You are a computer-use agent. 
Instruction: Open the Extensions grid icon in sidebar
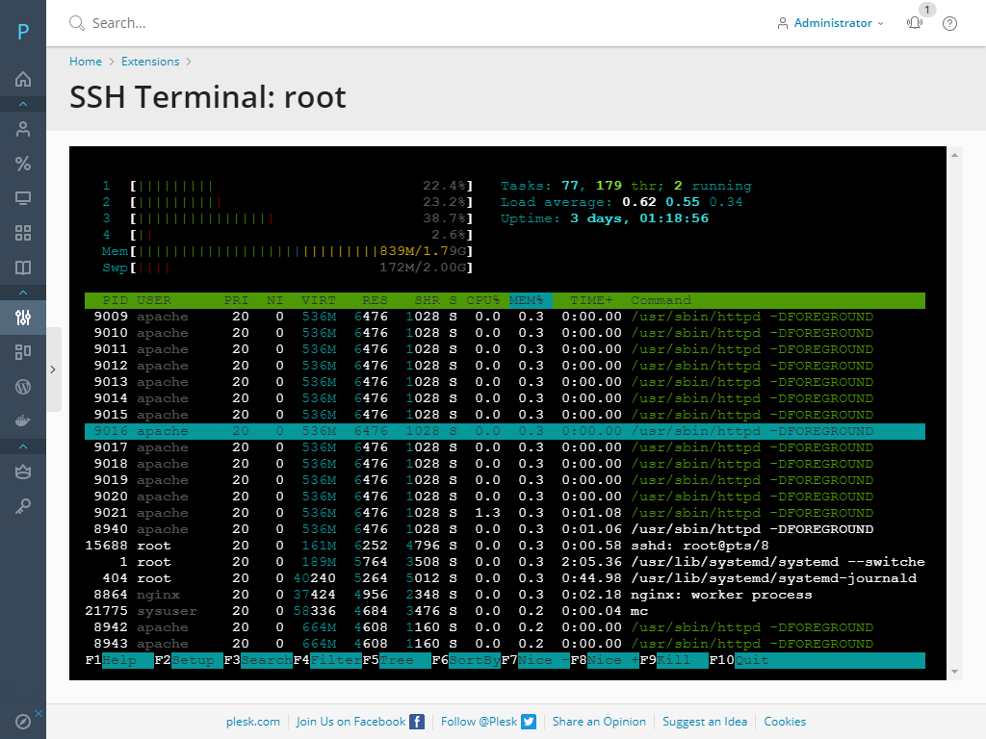point(23,233)
